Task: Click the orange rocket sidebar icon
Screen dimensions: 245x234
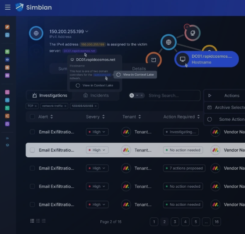Action: coord(7,27)
